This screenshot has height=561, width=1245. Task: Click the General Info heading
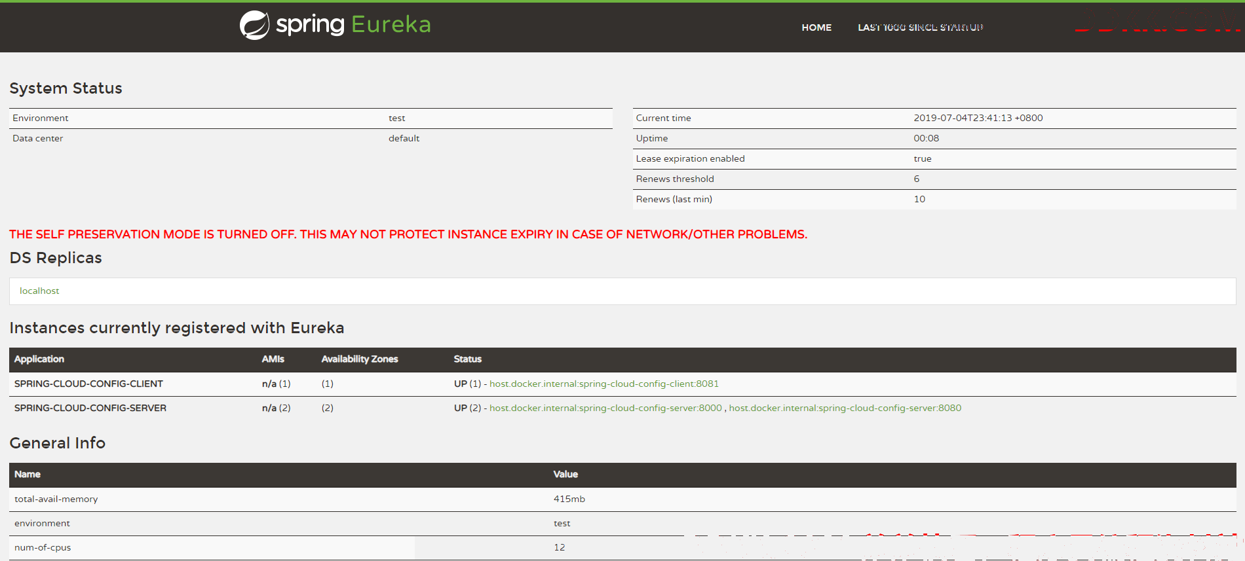pos(58,443)
